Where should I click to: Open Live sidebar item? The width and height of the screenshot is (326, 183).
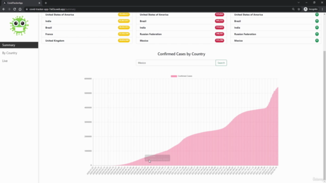click(5, 61)
